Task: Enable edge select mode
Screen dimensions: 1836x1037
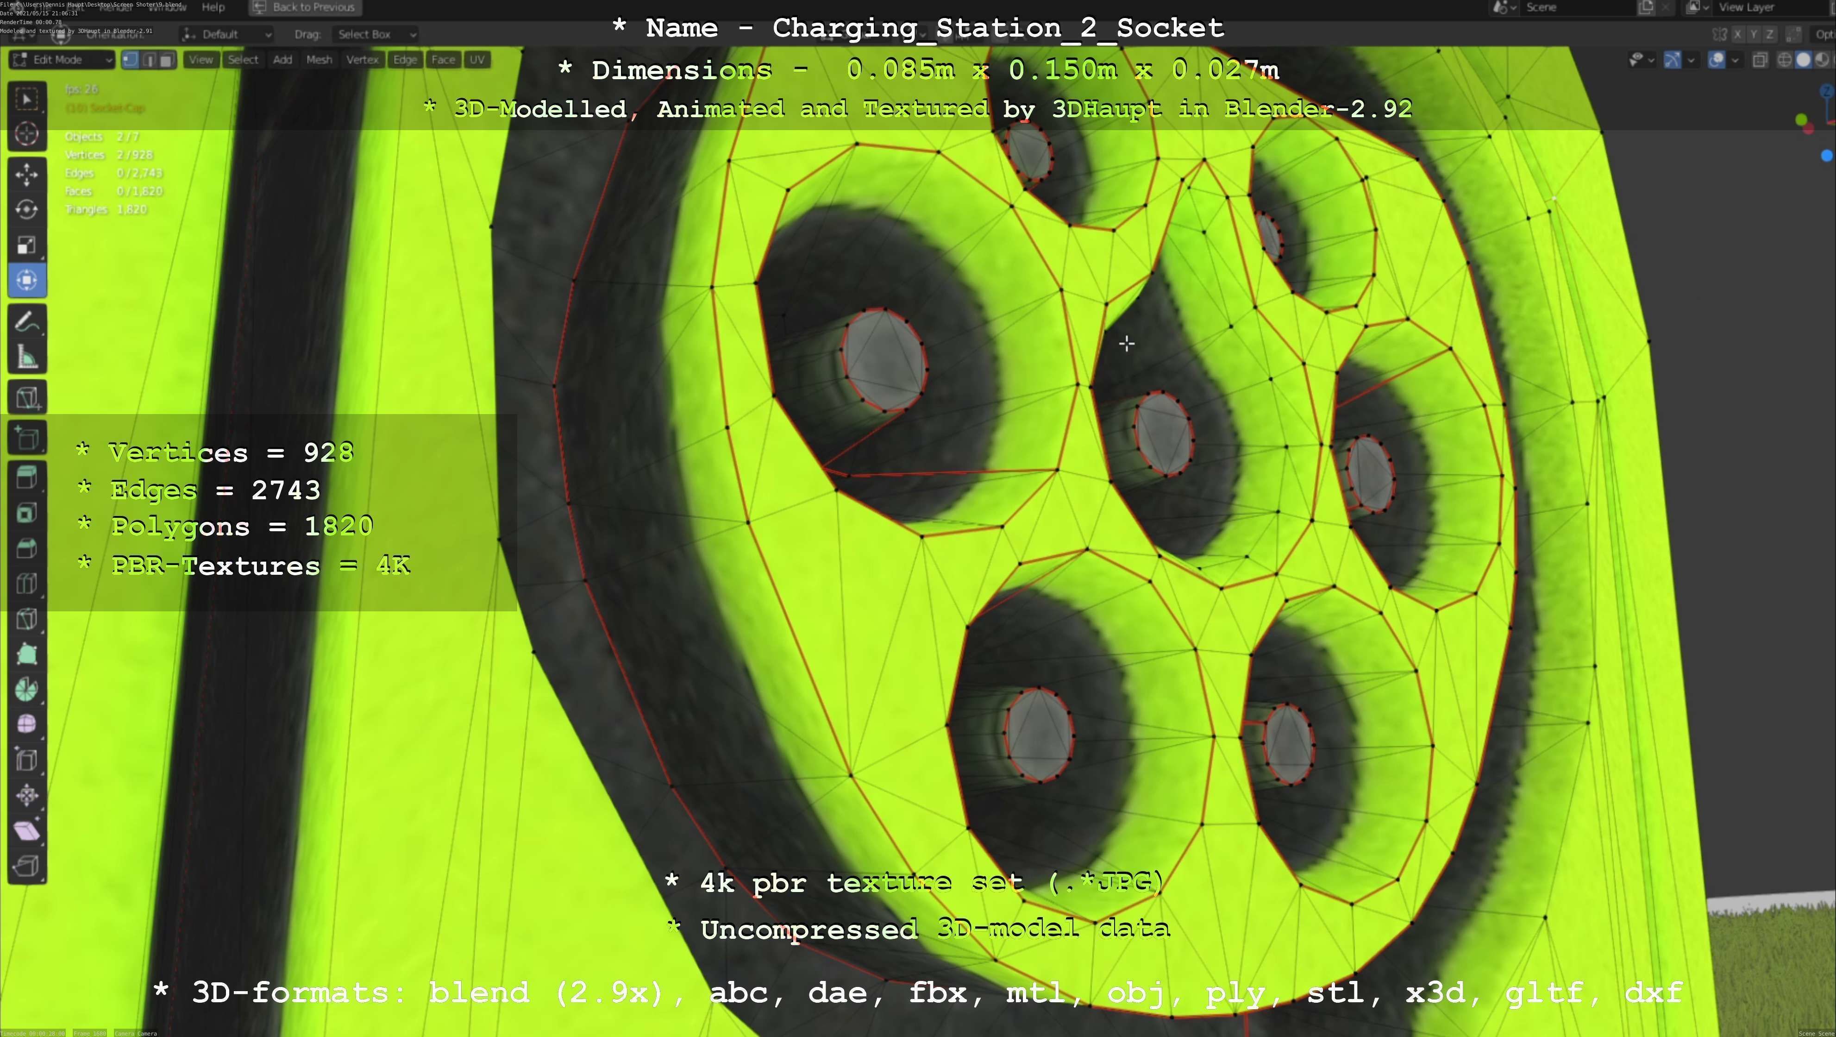Action: [149, 60]
